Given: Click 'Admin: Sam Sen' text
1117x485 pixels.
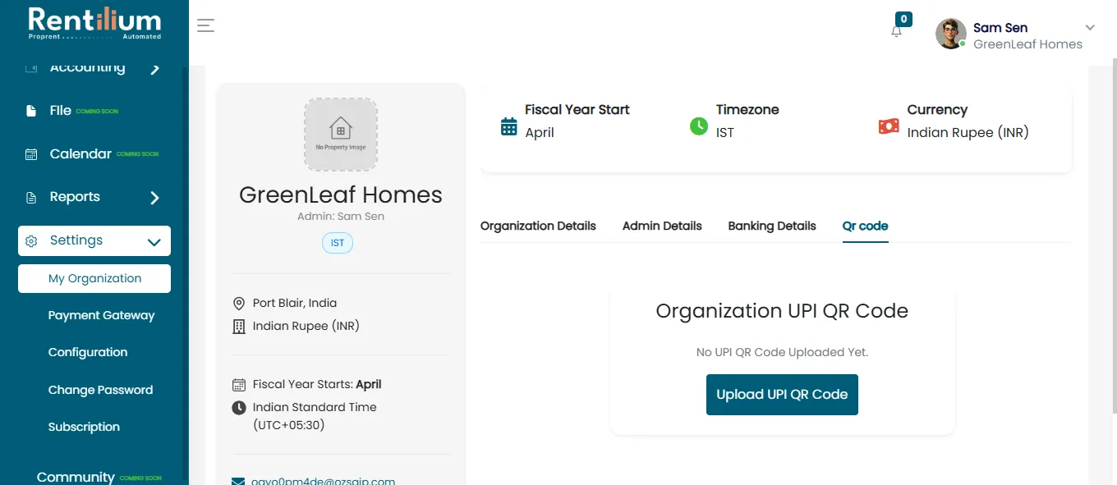Looking at the screenshot, I should point(341,217).
